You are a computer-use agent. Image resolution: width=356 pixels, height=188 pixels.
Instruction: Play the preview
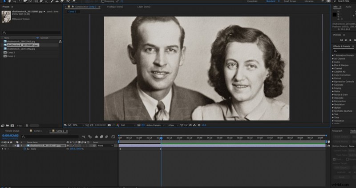[350, 40]
